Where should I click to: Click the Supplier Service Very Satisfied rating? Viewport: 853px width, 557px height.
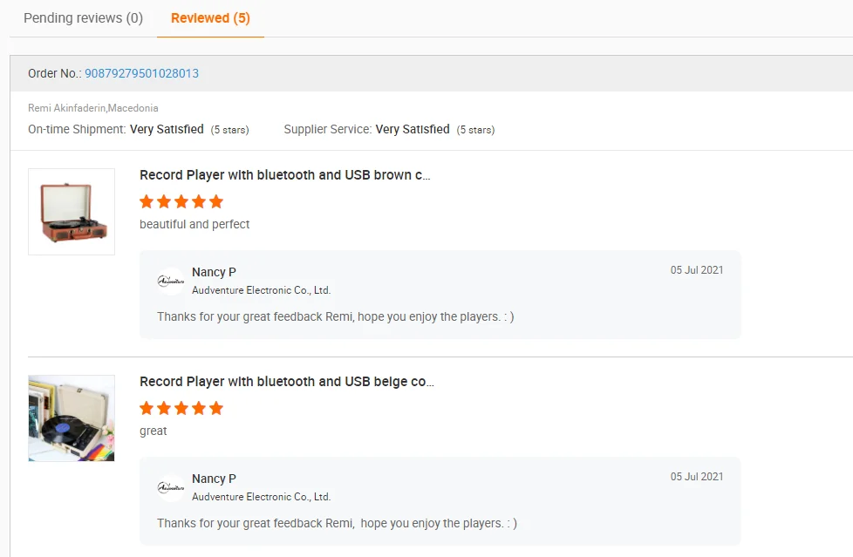(413, 129)
